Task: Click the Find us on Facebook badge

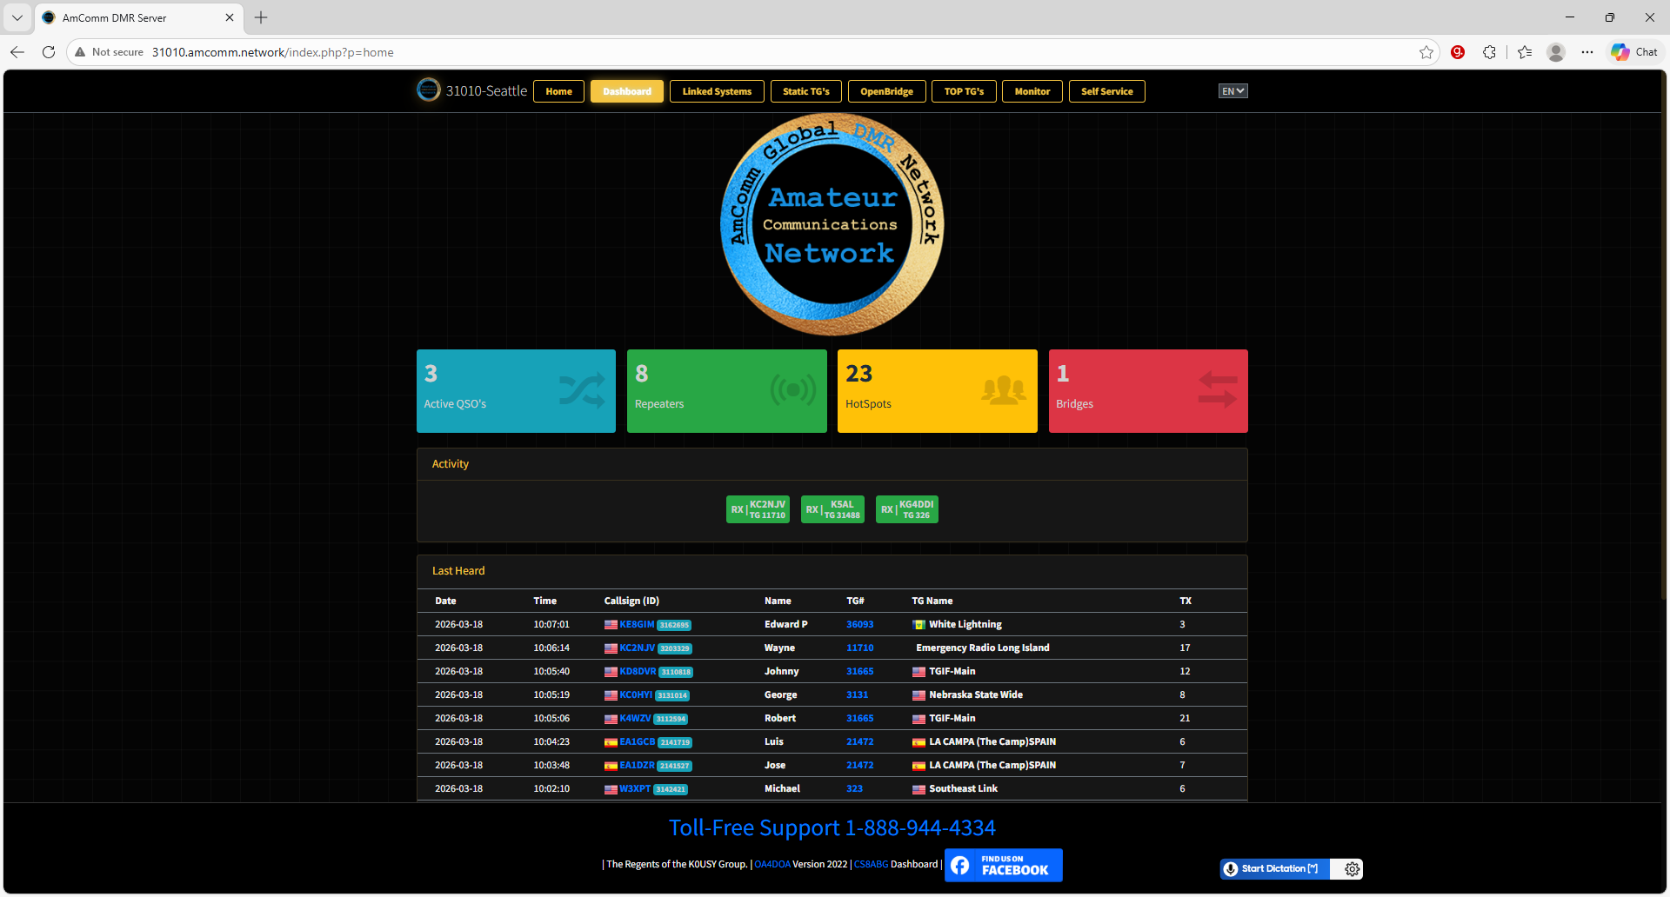Action: click(1003, 865)
